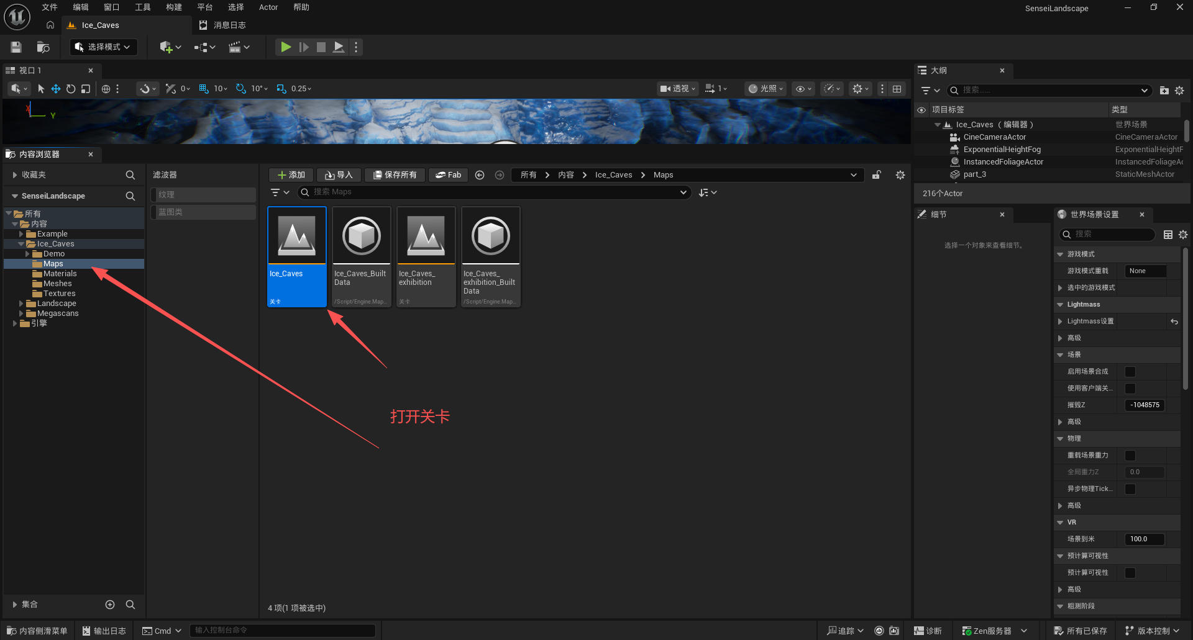This screenshot has height=640, width=1193.
Task: Switch to the 细节 panel tab
Action: [938, 215]
